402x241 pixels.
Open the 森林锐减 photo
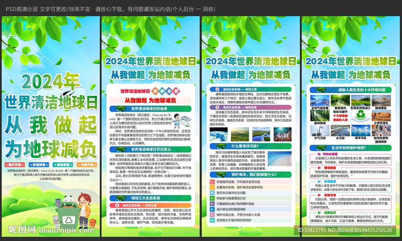point(320,116)
